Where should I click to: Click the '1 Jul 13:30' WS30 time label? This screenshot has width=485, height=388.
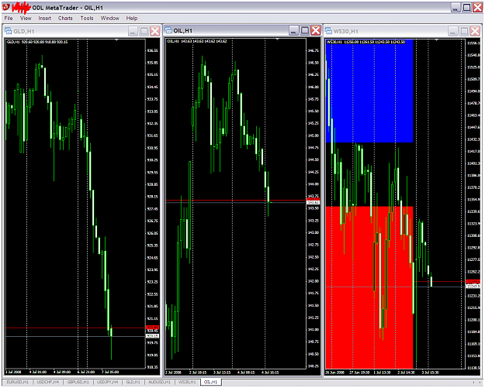click(383, 373)
